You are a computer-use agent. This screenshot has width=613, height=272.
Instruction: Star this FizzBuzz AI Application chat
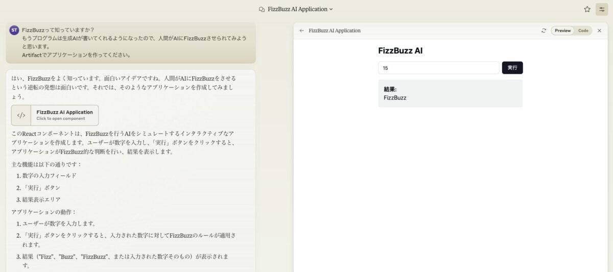(x=587, y=9)
